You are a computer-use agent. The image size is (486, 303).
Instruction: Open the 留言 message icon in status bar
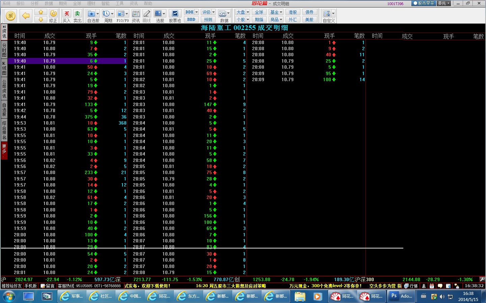(x=48, y=286)
